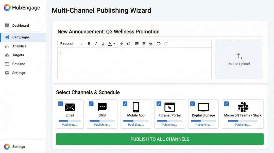Viewport: 274px width, 153px height.
Task: Create a numbered list
Action: [x=144, y=43]
